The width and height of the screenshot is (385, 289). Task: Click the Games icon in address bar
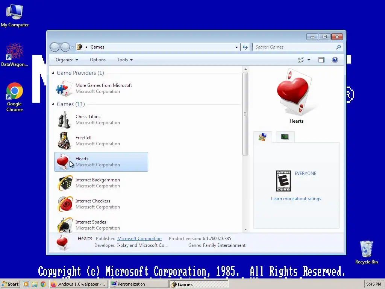[x=80, y=47]
